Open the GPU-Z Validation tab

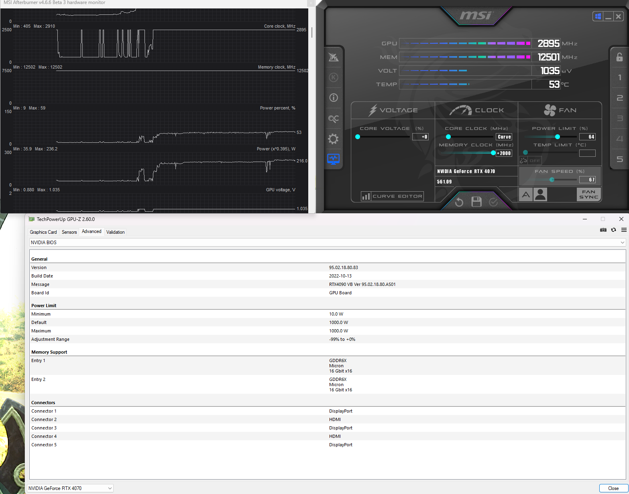(x=116, y=232)
